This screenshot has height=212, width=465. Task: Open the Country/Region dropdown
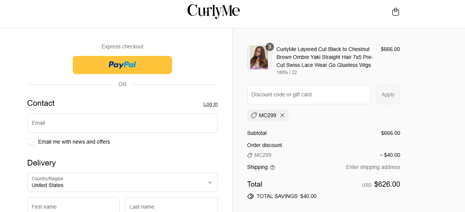click(x=122, y=182)
